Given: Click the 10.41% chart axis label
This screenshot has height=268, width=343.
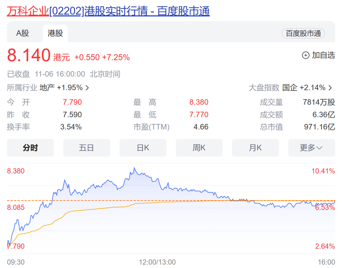Looking at the screenshot, I should 323,171.
